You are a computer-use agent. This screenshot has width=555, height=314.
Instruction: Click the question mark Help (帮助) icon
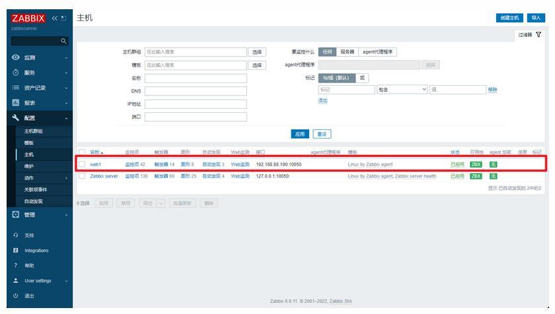(16, 265)
